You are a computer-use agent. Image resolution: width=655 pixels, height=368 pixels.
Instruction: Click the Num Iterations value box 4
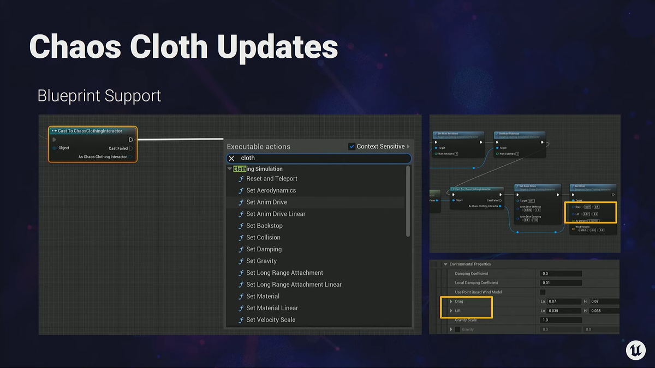[456, 154]
